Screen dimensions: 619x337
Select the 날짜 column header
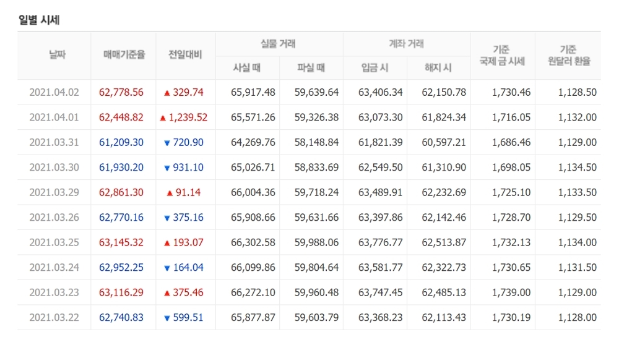pyautogui.click(x=57, y=54)
